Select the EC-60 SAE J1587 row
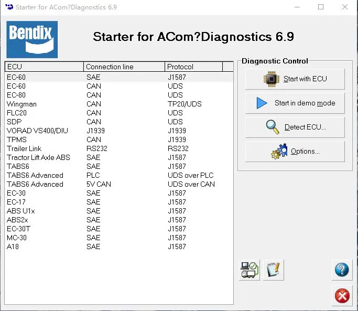 coord(119,77)
